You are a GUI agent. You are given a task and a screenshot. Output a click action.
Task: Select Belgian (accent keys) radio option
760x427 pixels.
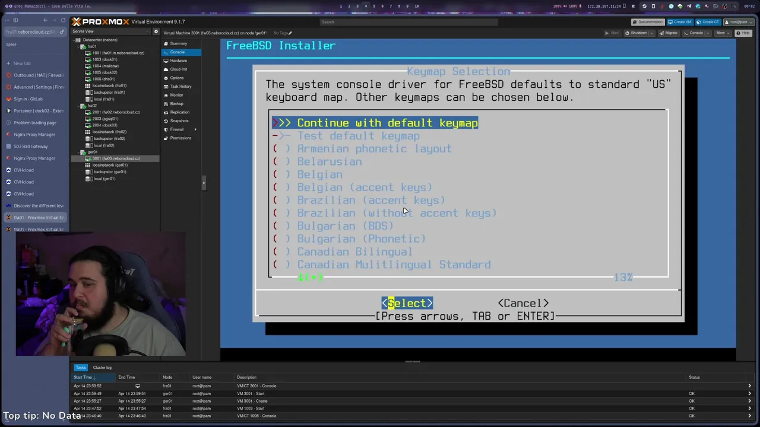[282, 187]
